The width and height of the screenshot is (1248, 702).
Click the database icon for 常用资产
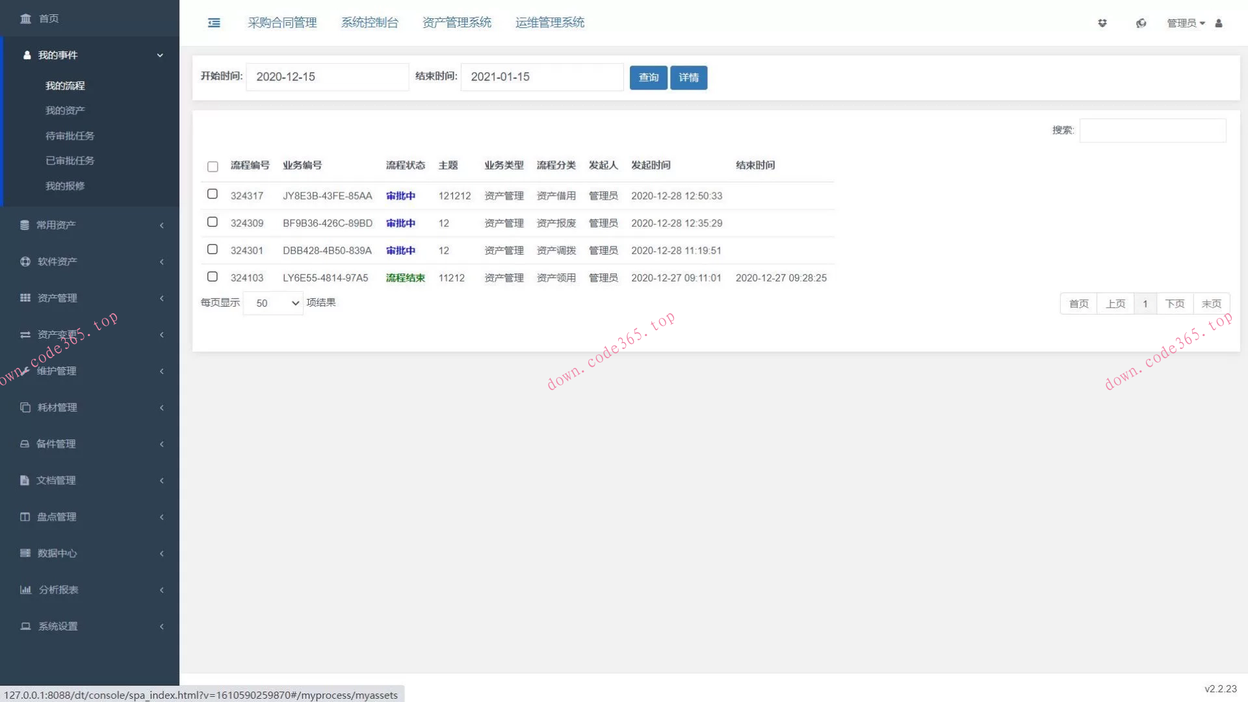tap(25, 225)
